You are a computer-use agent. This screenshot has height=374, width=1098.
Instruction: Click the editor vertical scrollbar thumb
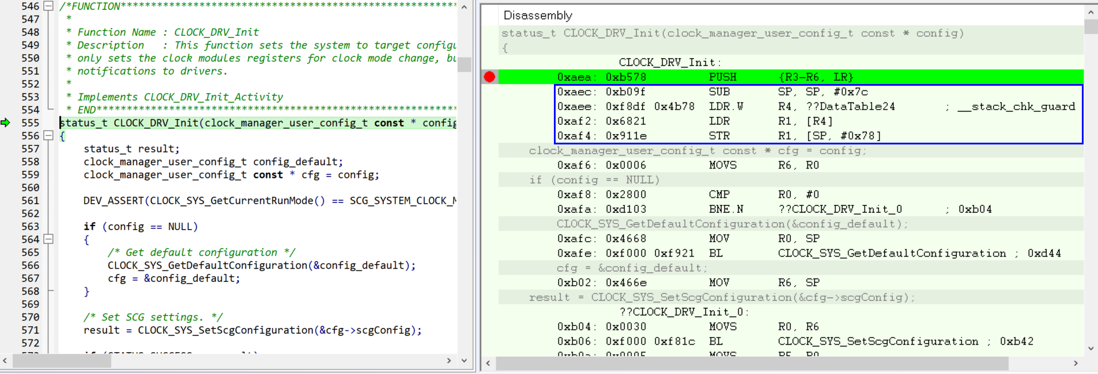tap(464, 64)
